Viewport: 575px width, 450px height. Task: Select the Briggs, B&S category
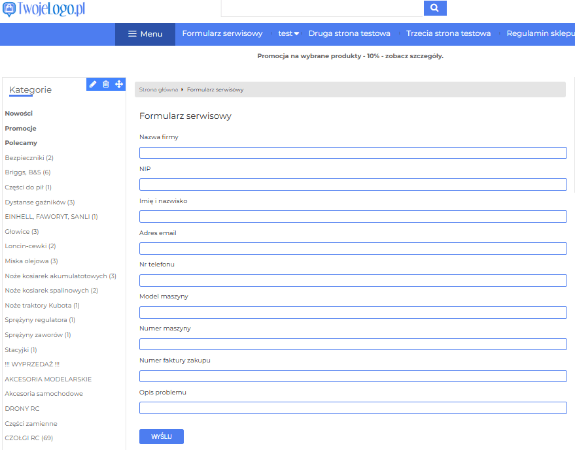[27, 172]
